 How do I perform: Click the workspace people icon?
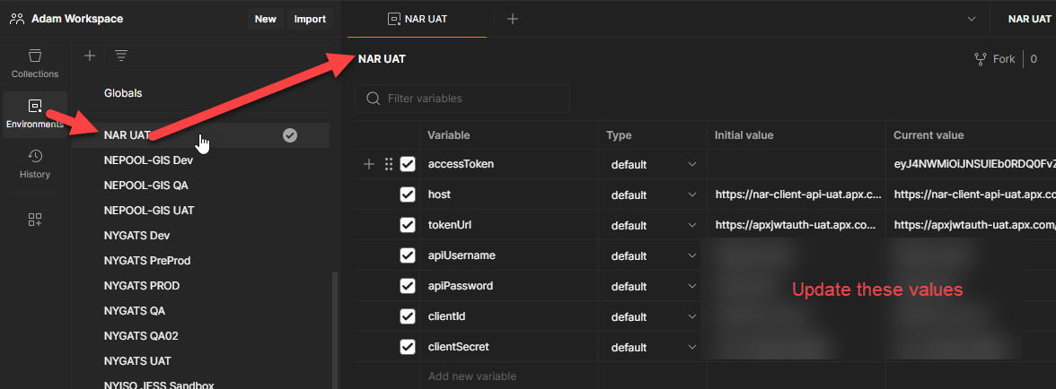point(18,19)
